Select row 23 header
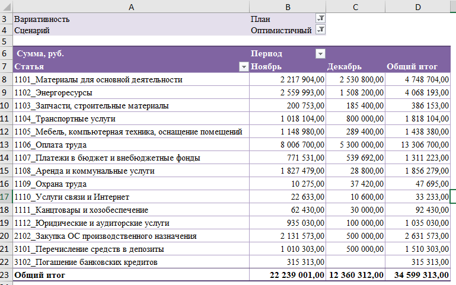Screen dimensions: 456x285 pos(6,274)
